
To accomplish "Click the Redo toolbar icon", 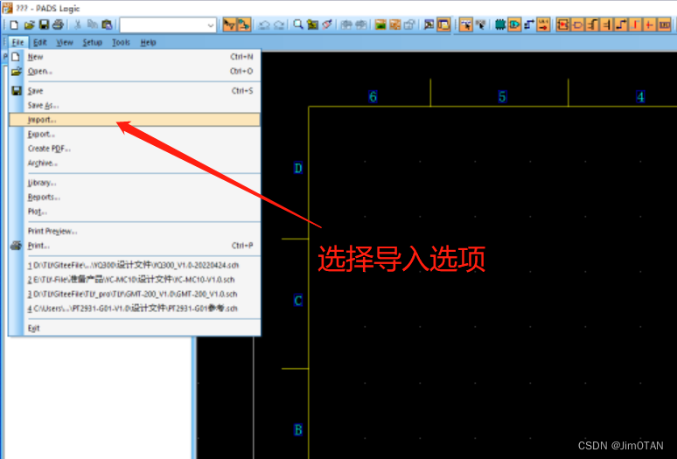I will click(279, 25).
